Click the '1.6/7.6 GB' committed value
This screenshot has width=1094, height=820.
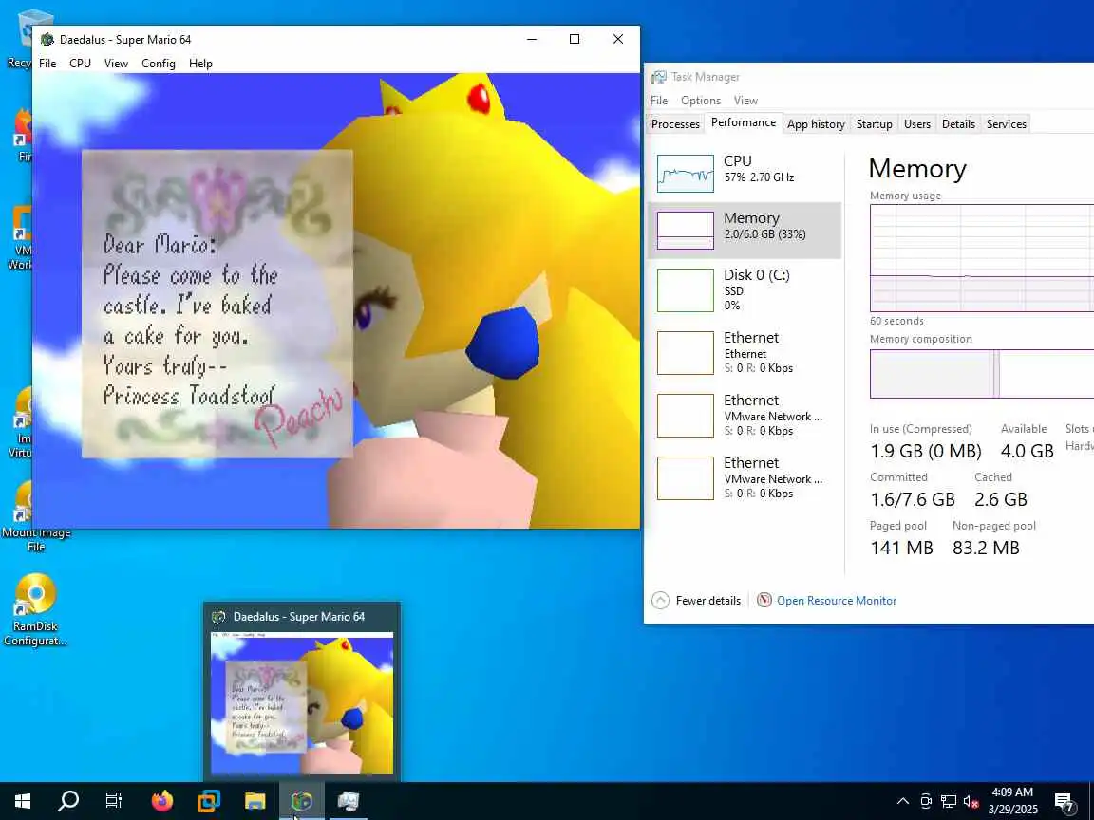912,499
